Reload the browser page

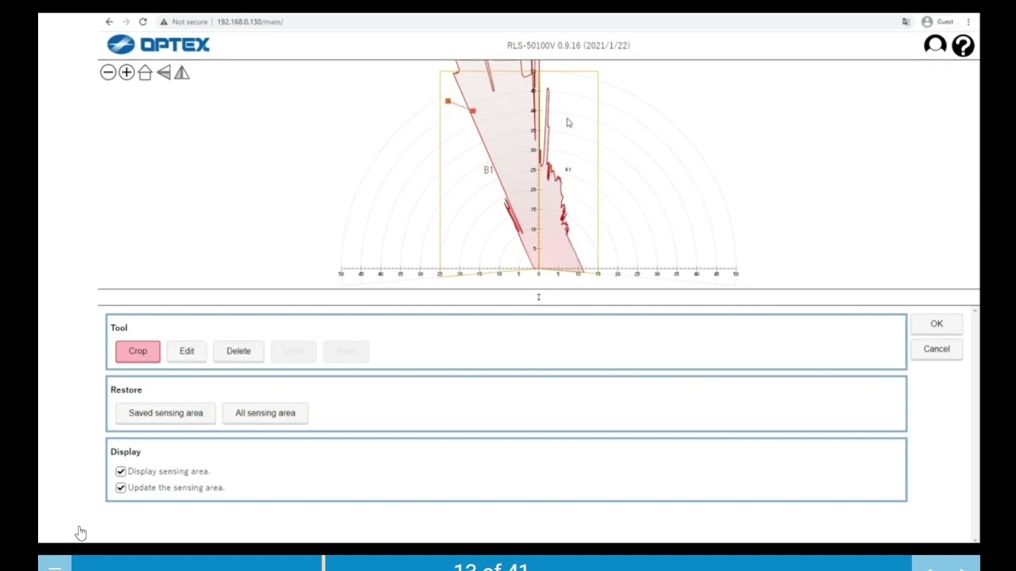[143, 21]
